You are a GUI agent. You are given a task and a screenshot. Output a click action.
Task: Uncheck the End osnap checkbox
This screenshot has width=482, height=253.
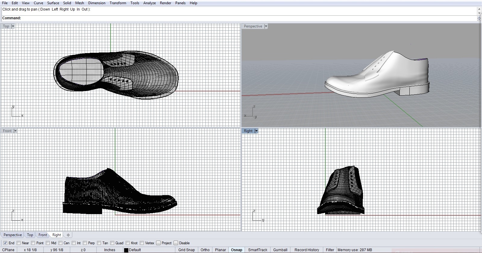5,243
